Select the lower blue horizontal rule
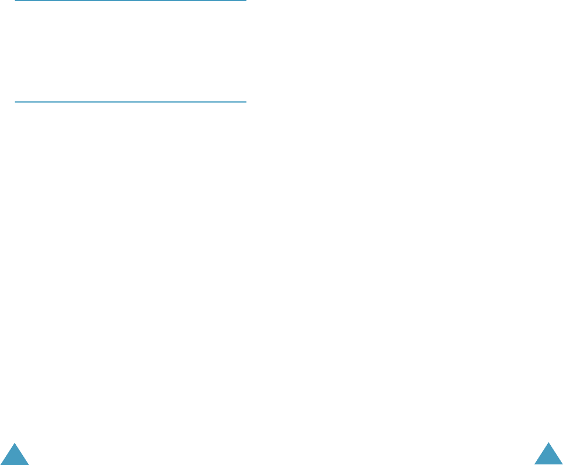 point(130,102)
